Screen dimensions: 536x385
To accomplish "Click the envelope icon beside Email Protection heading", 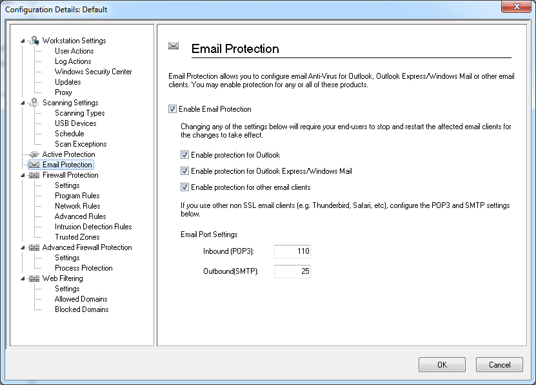I will 173,46.
